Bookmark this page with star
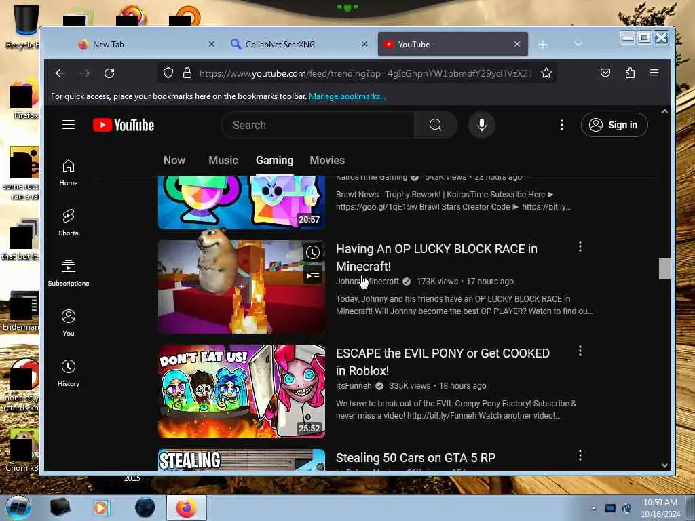The height and width of the screenshot is (521, 695). coord(546,73)
